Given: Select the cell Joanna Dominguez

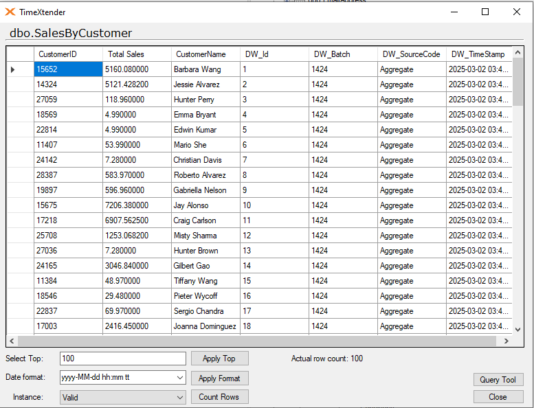Looking at the screenshot, I should pos(205,326).
